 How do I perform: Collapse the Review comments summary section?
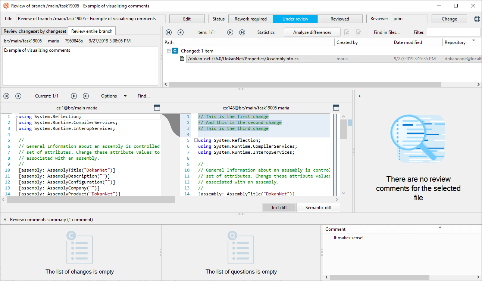pos(5,220)
